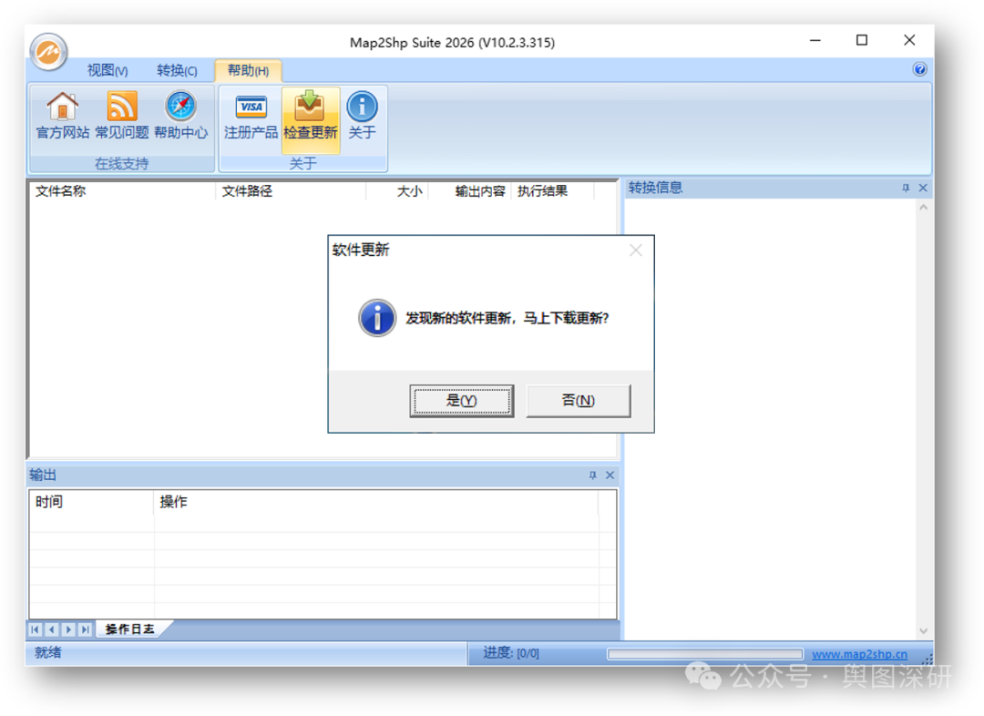Switch to the 转换(C) ribbon tab
Screen dimensions: 984x716
[x=177, y=71]
